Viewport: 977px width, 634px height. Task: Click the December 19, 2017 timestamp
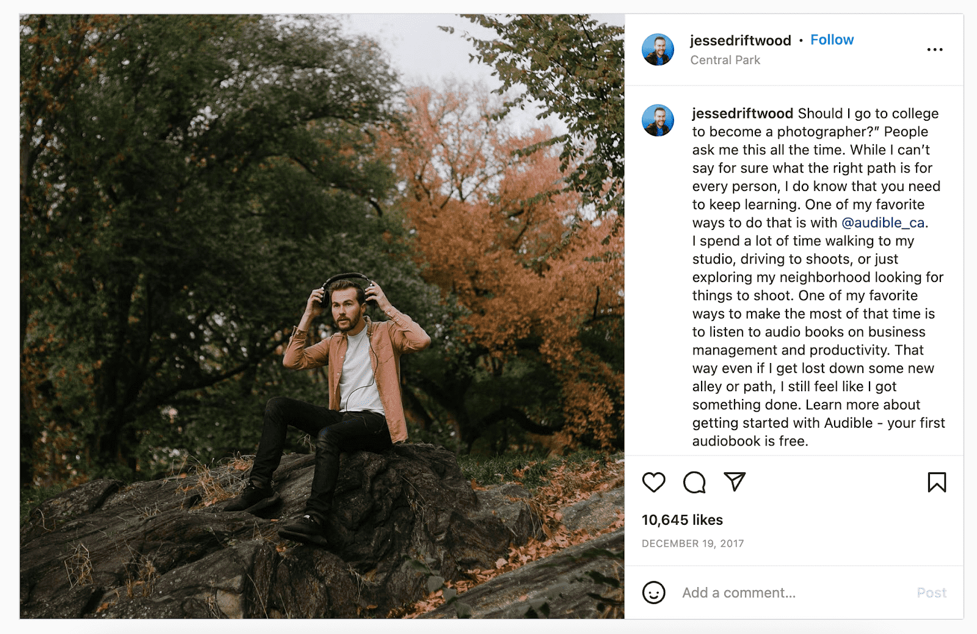point(692,543)
